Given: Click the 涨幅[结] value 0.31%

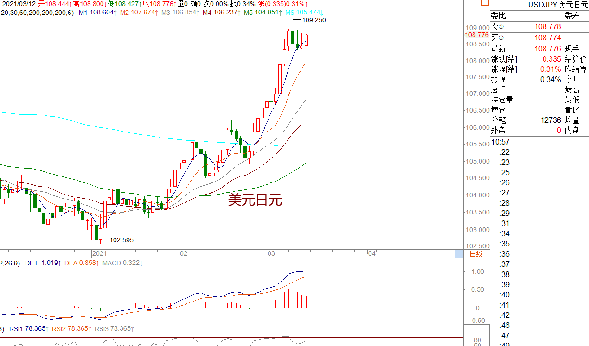Looking at the screenshot, I should 551,69.
